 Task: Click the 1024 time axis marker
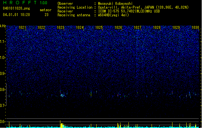[x=80, y=27]
